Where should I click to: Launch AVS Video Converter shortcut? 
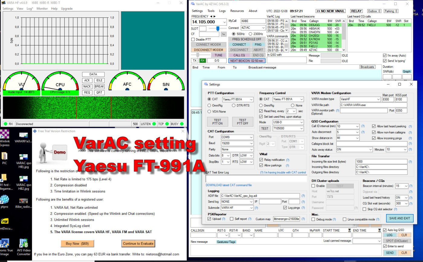(x=24, y=247)
